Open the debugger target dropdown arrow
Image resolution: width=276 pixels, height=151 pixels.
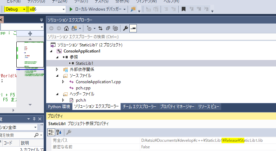(x=125, y=9)
